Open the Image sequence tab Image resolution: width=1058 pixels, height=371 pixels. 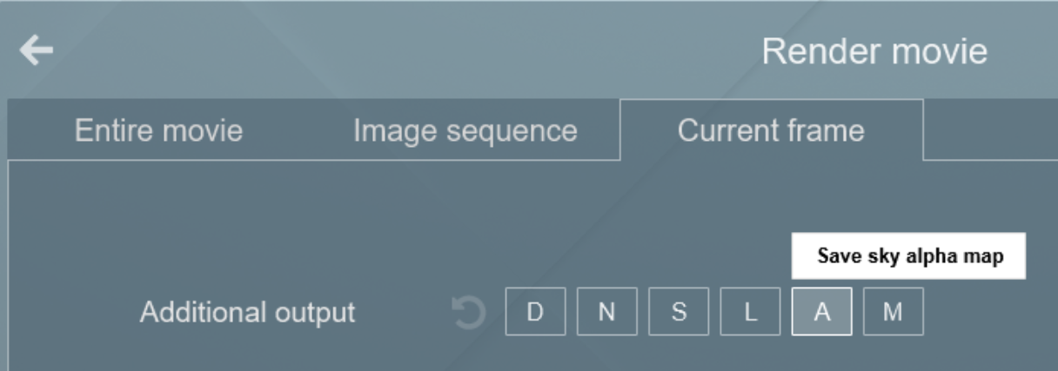(x=465, y=130)
